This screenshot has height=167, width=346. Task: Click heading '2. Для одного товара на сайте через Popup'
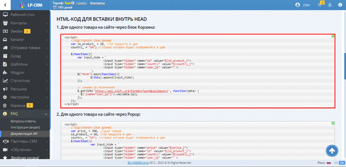(99, 114)
